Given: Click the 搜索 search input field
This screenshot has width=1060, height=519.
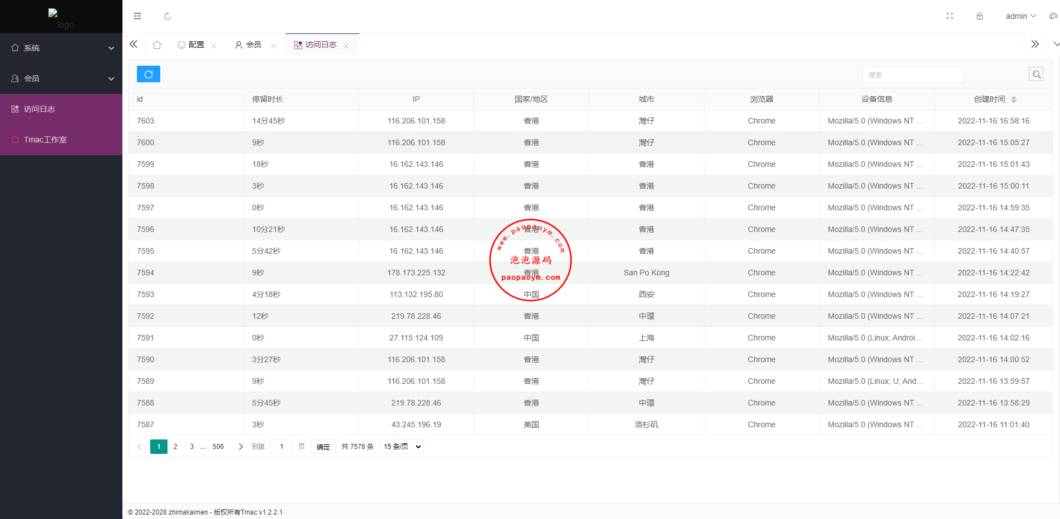Looking at the screenshot, I should 913,75.
